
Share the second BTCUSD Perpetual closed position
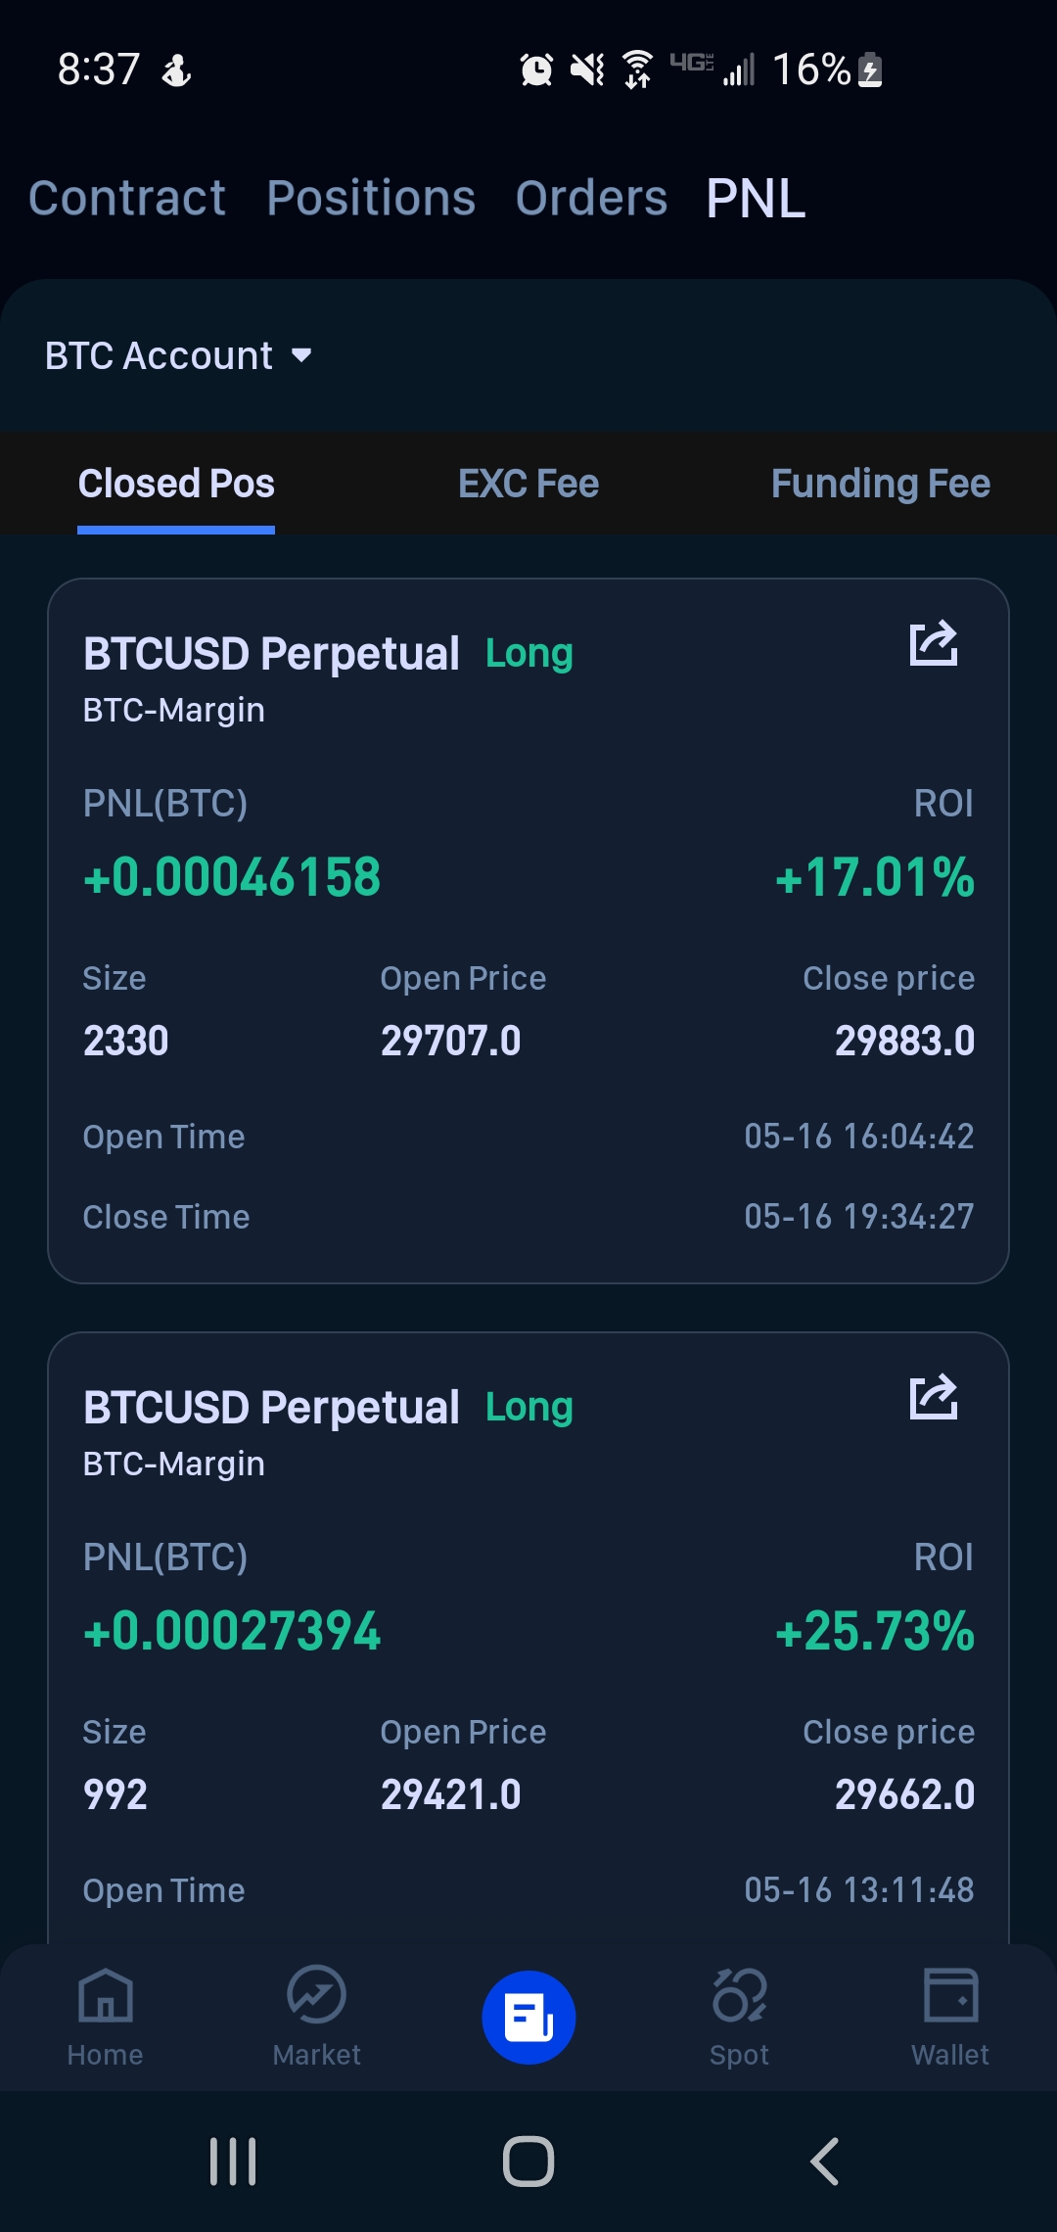point(934,1397)
